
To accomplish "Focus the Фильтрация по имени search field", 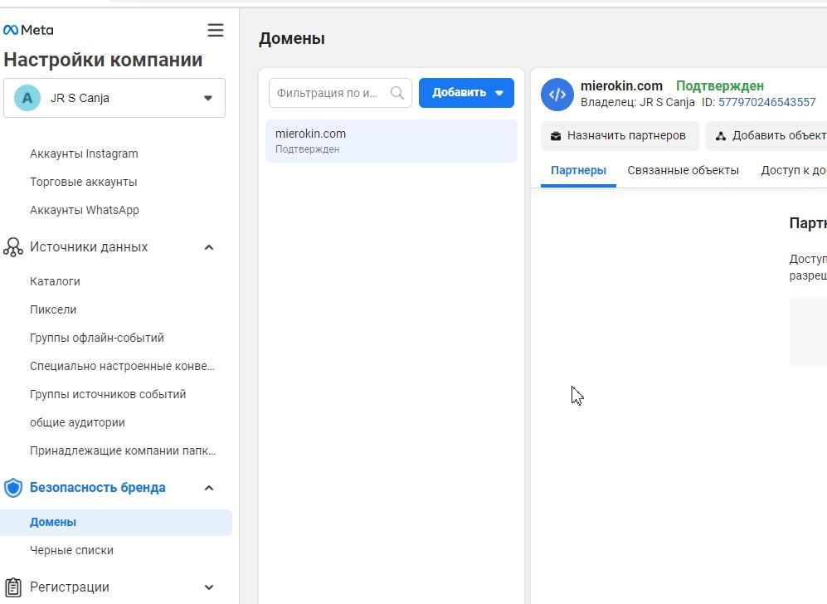I will 340,93.
